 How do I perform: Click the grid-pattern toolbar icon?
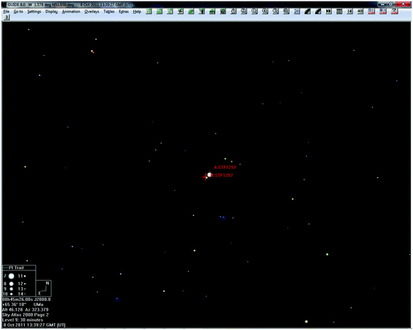point(339,11)
